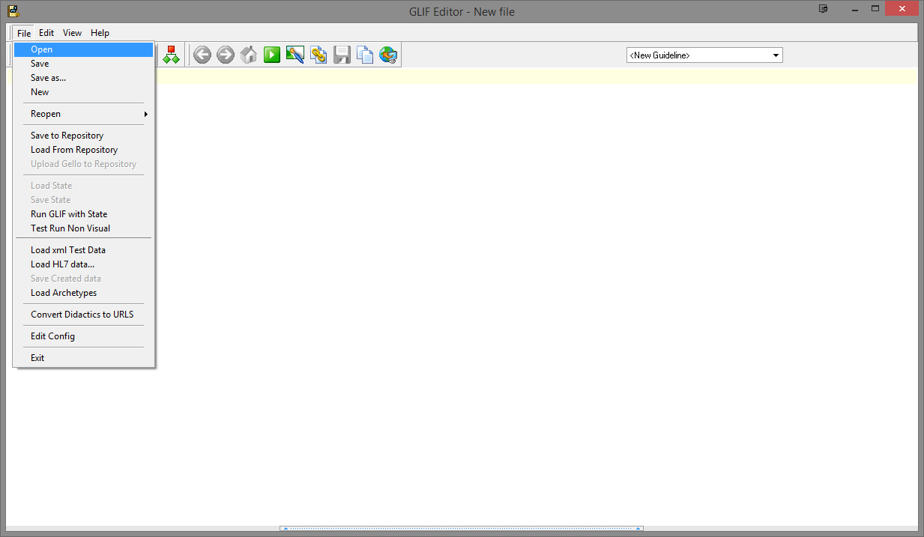
Task: Click the globe with monitor icon
Action: tap(388, 55)
